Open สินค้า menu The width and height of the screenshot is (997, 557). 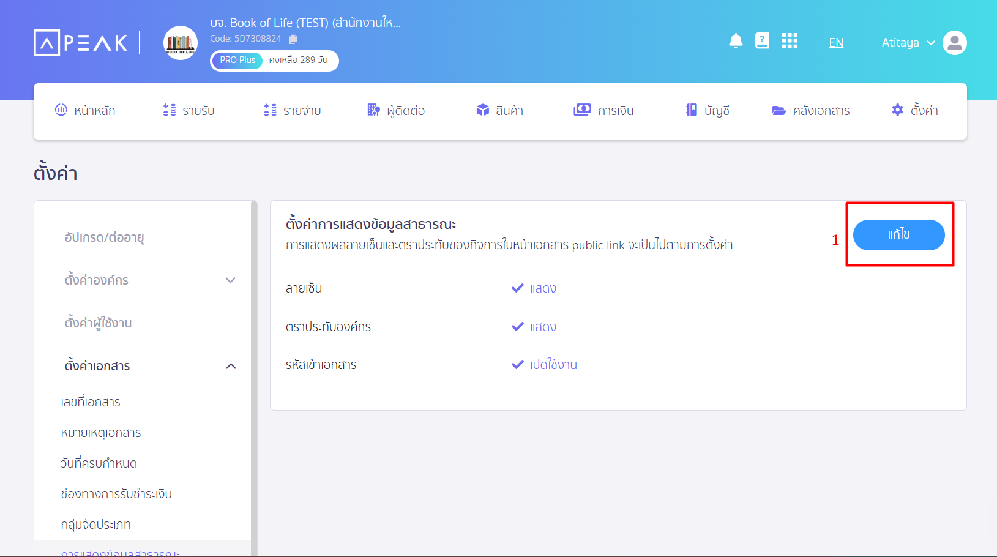[x=499, y=111]
